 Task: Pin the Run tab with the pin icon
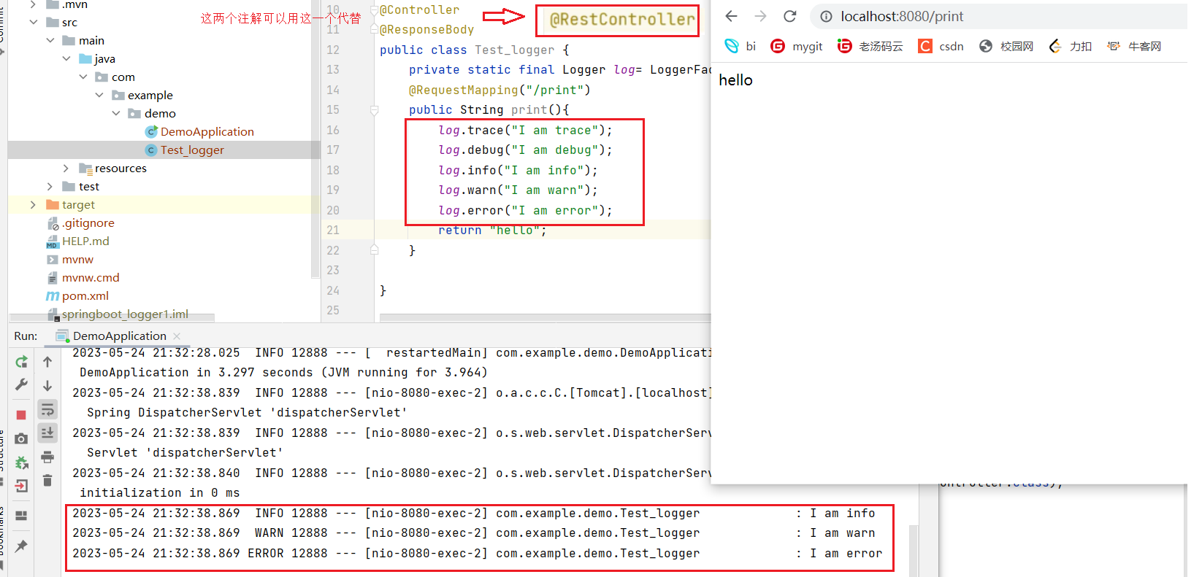21,546
